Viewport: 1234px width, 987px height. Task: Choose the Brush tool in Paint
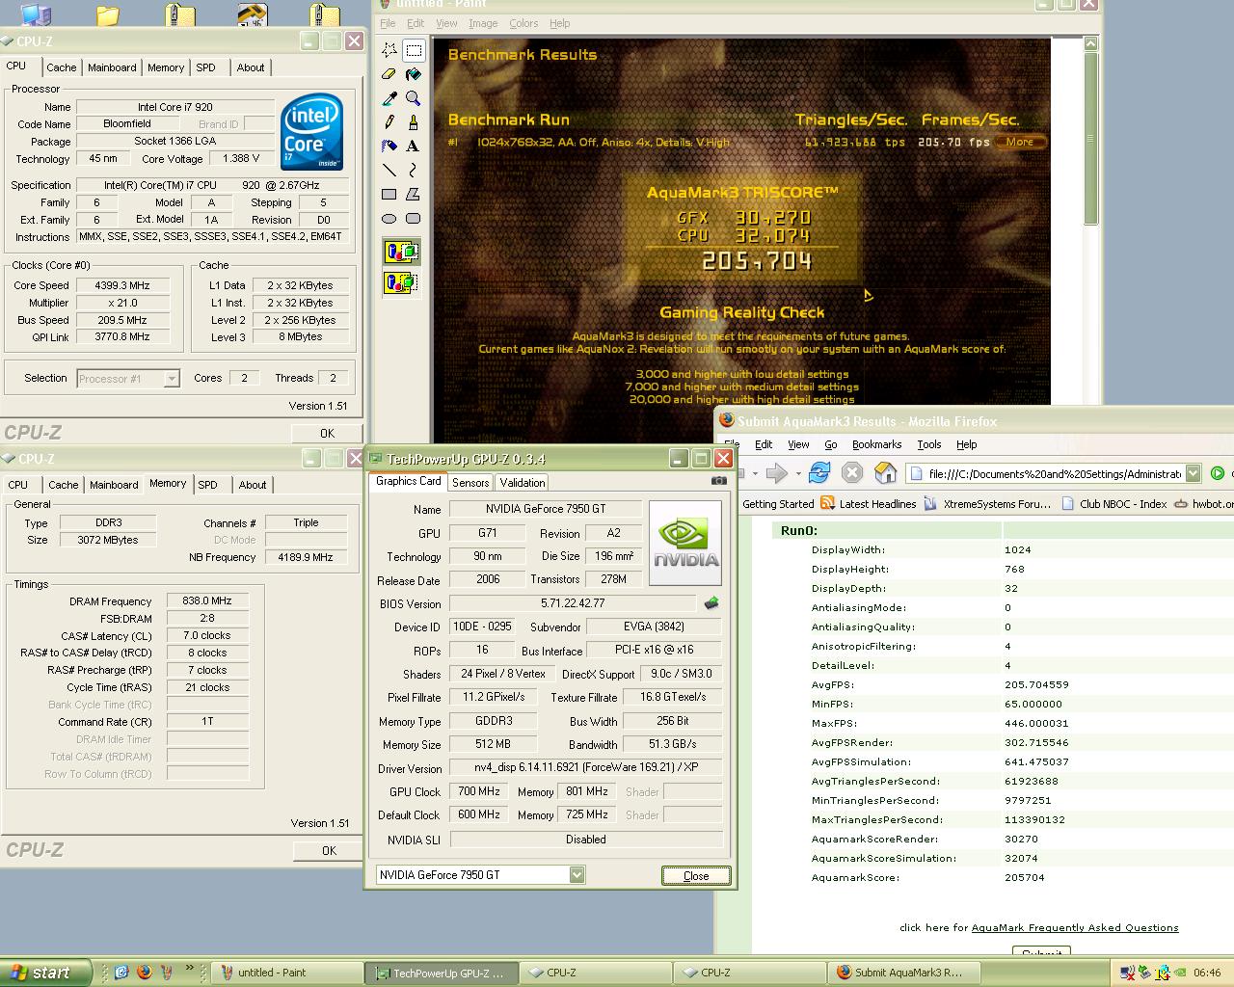tap(414, 122)
